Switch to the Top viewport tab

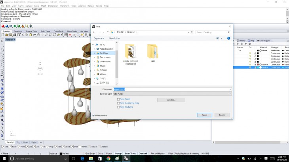point(18,142)
